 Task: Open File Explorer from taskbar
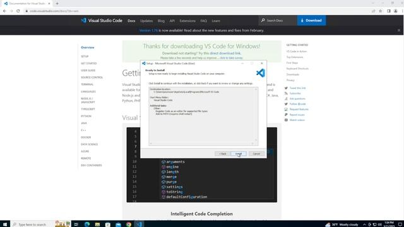(97, 224)
